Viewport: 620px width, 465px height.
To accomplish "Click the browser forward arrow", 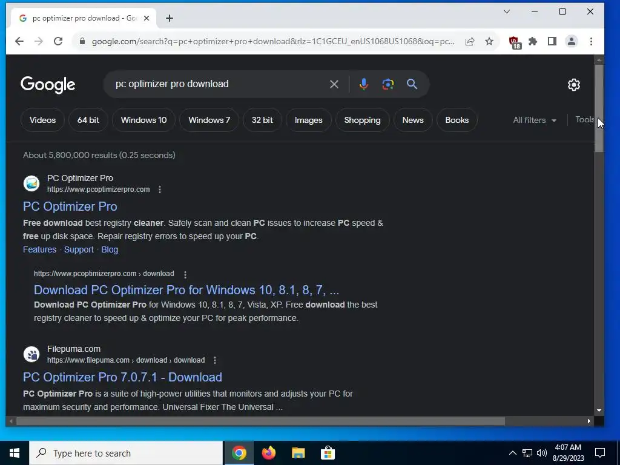I will tap(38, 41).
